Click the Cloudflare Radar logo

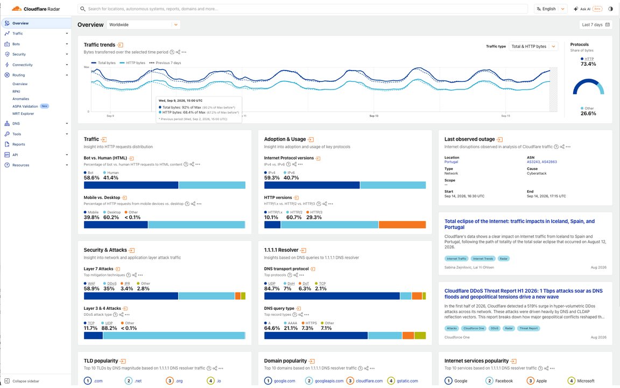[36, 9]
